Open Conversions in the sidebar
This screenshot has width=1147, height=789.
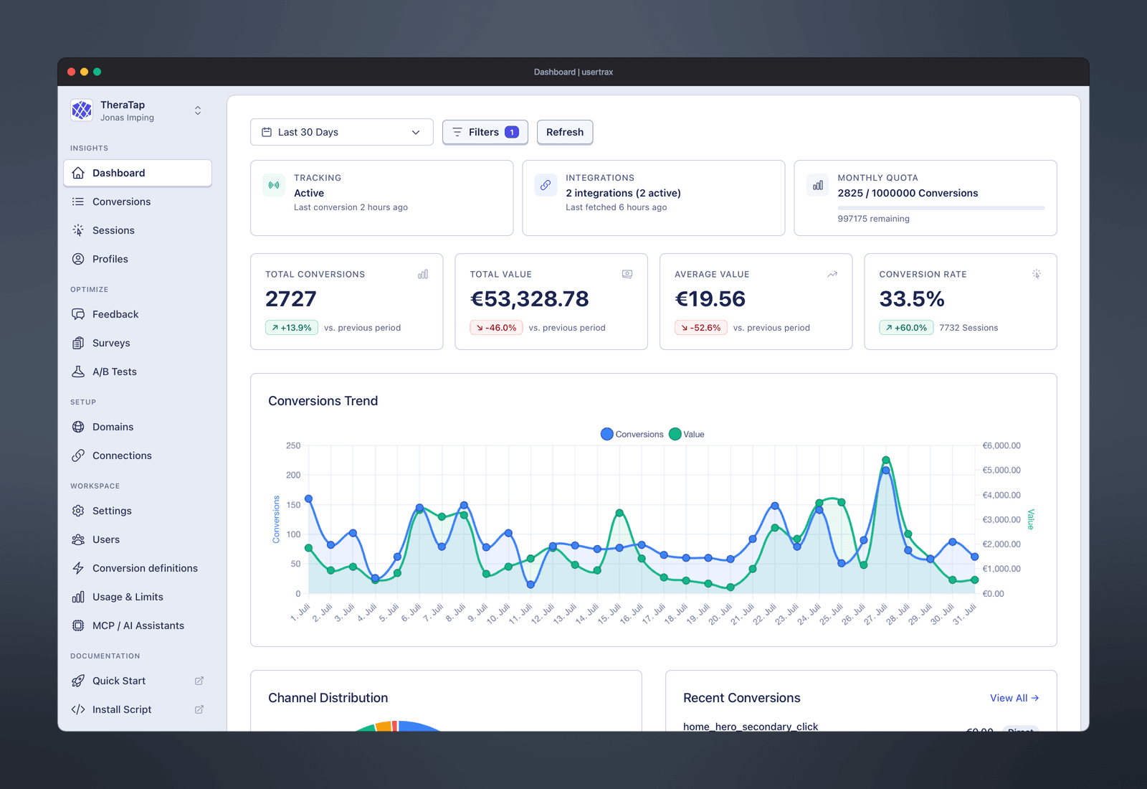tap(138, 202)
